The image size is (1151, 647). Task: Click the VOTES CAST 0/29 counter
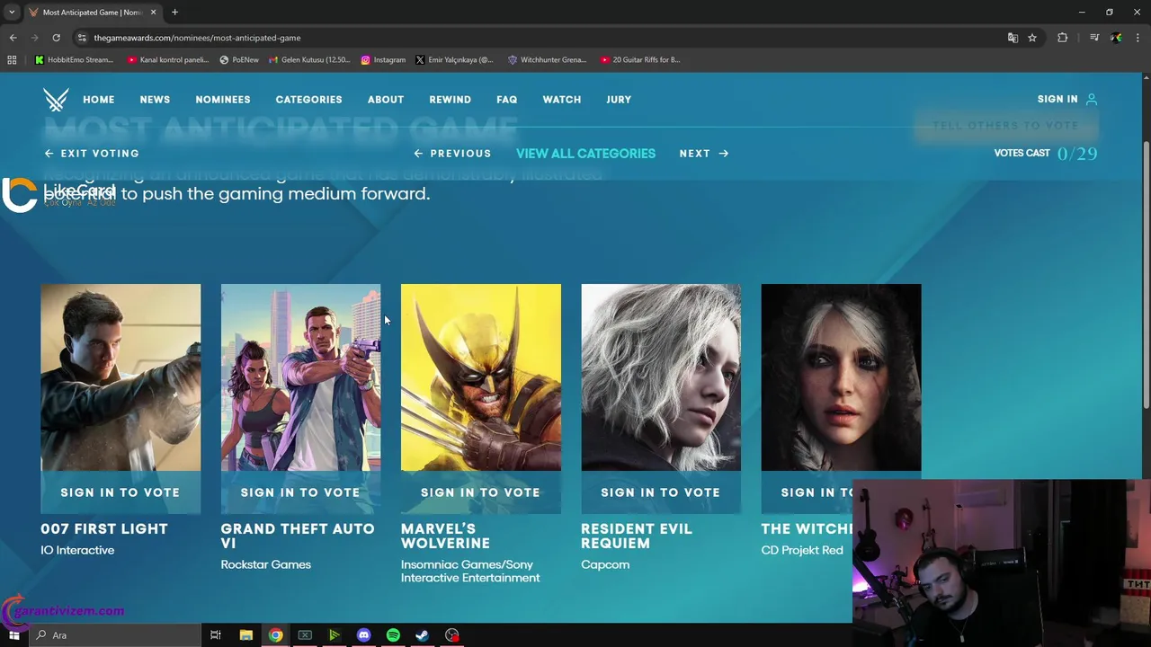click(x=1046, y=154)
